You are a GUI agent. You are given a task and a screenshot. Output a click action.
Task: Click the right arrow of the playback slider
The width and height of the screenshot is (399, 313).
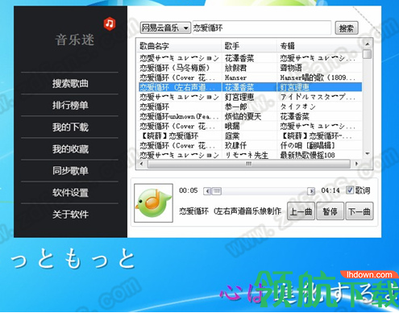pos(311,191)
